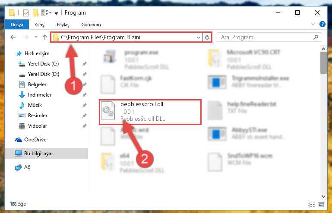This screenshot has width=332, height=213.
Task: Click the Ara: Program search field
Action: pyautogui.click(x=266, y=38)
